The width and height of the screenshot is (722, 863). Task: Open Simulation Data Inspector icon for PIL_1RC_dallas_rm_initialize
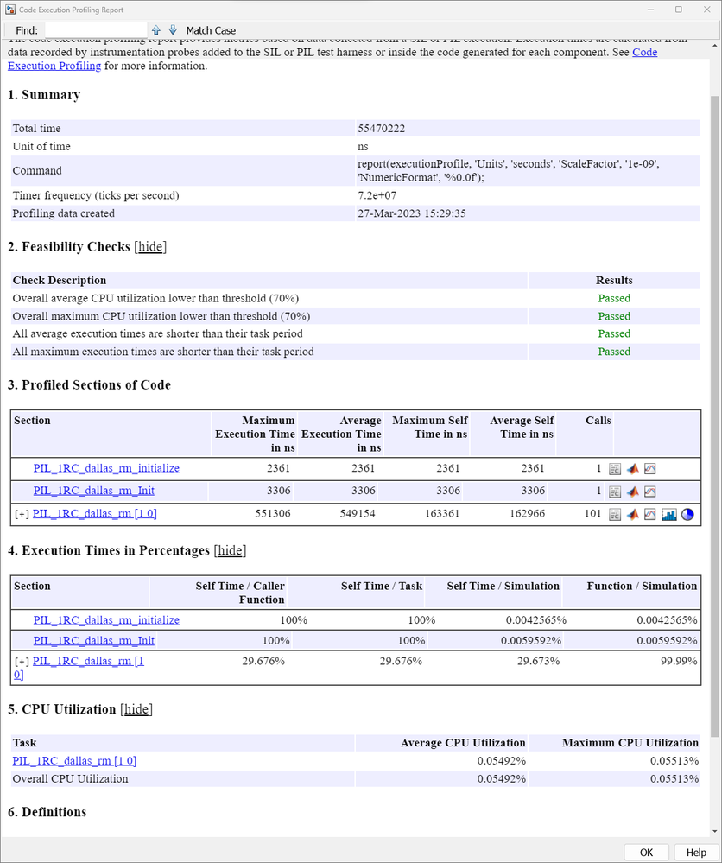[650, 469]
